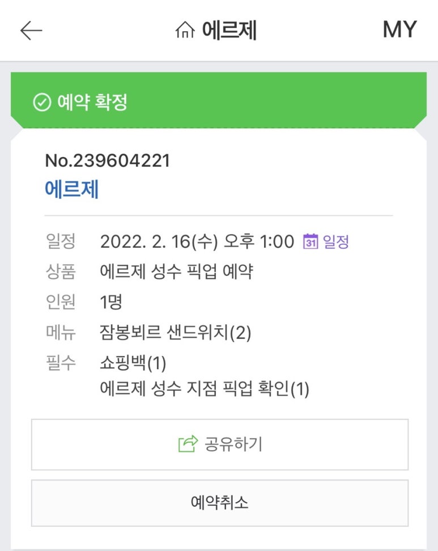The height and width of the screenshot is (551, 438).
Task: Select reservation number No.239604221
Action: tap(107, 161)
